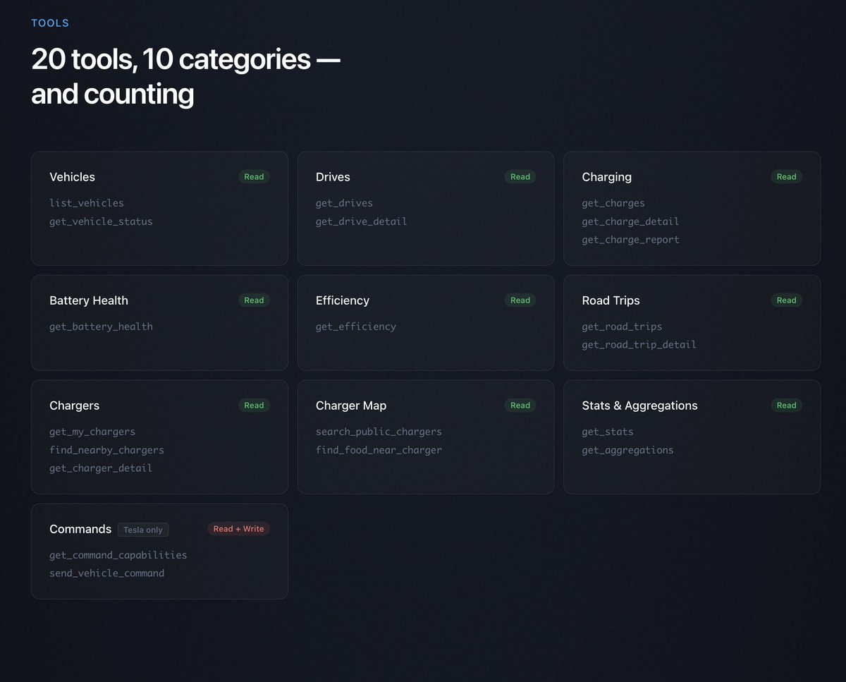The image size is (846, 682).
Task: Click send_vehicle_command tool name
Action: click(106, 573)
